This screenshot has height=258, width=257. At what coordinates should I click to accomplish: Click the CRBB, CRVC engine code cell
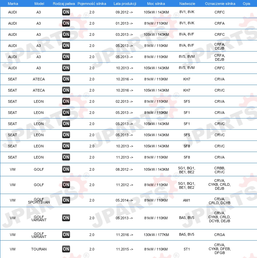[220, 170]
